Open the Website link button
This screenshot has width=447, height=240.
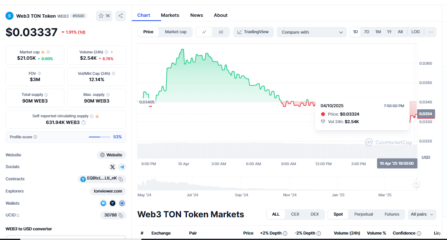point(112,155)
